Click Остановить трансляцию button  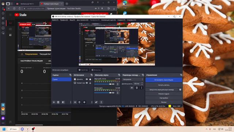(164, 80)
